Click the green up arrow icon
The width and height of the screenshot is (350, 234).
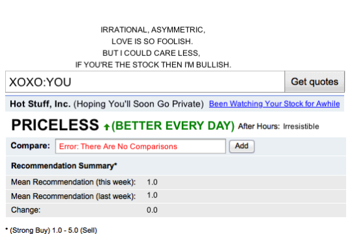coord(107,127)
